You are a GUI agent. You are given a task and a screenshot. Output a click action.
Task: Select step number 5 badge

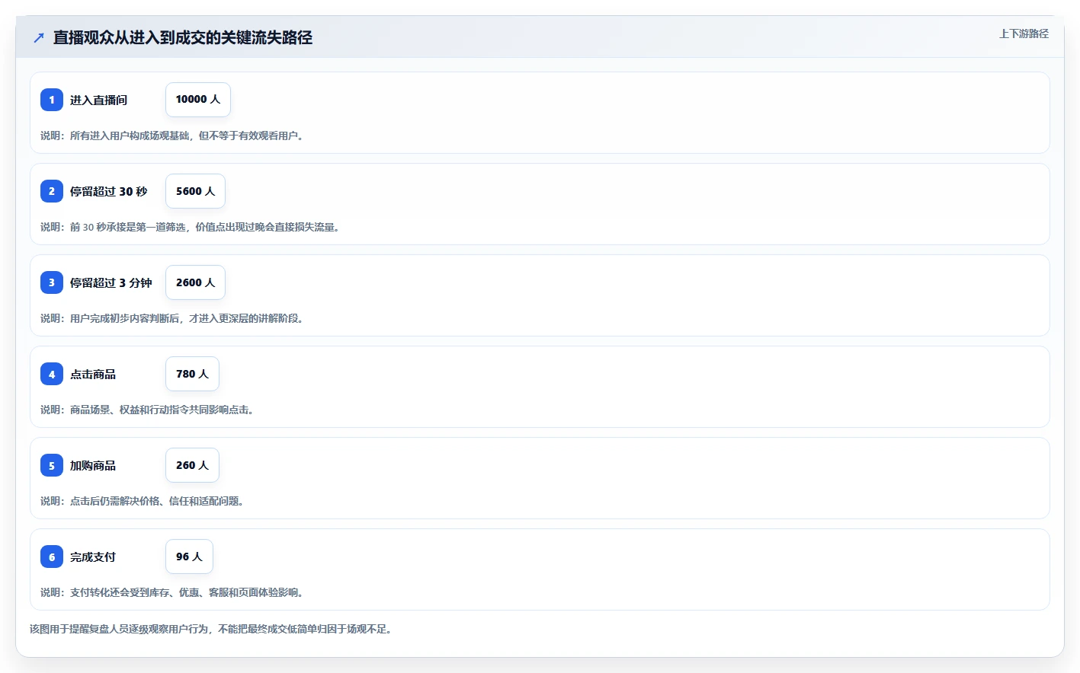pos(52,465)
